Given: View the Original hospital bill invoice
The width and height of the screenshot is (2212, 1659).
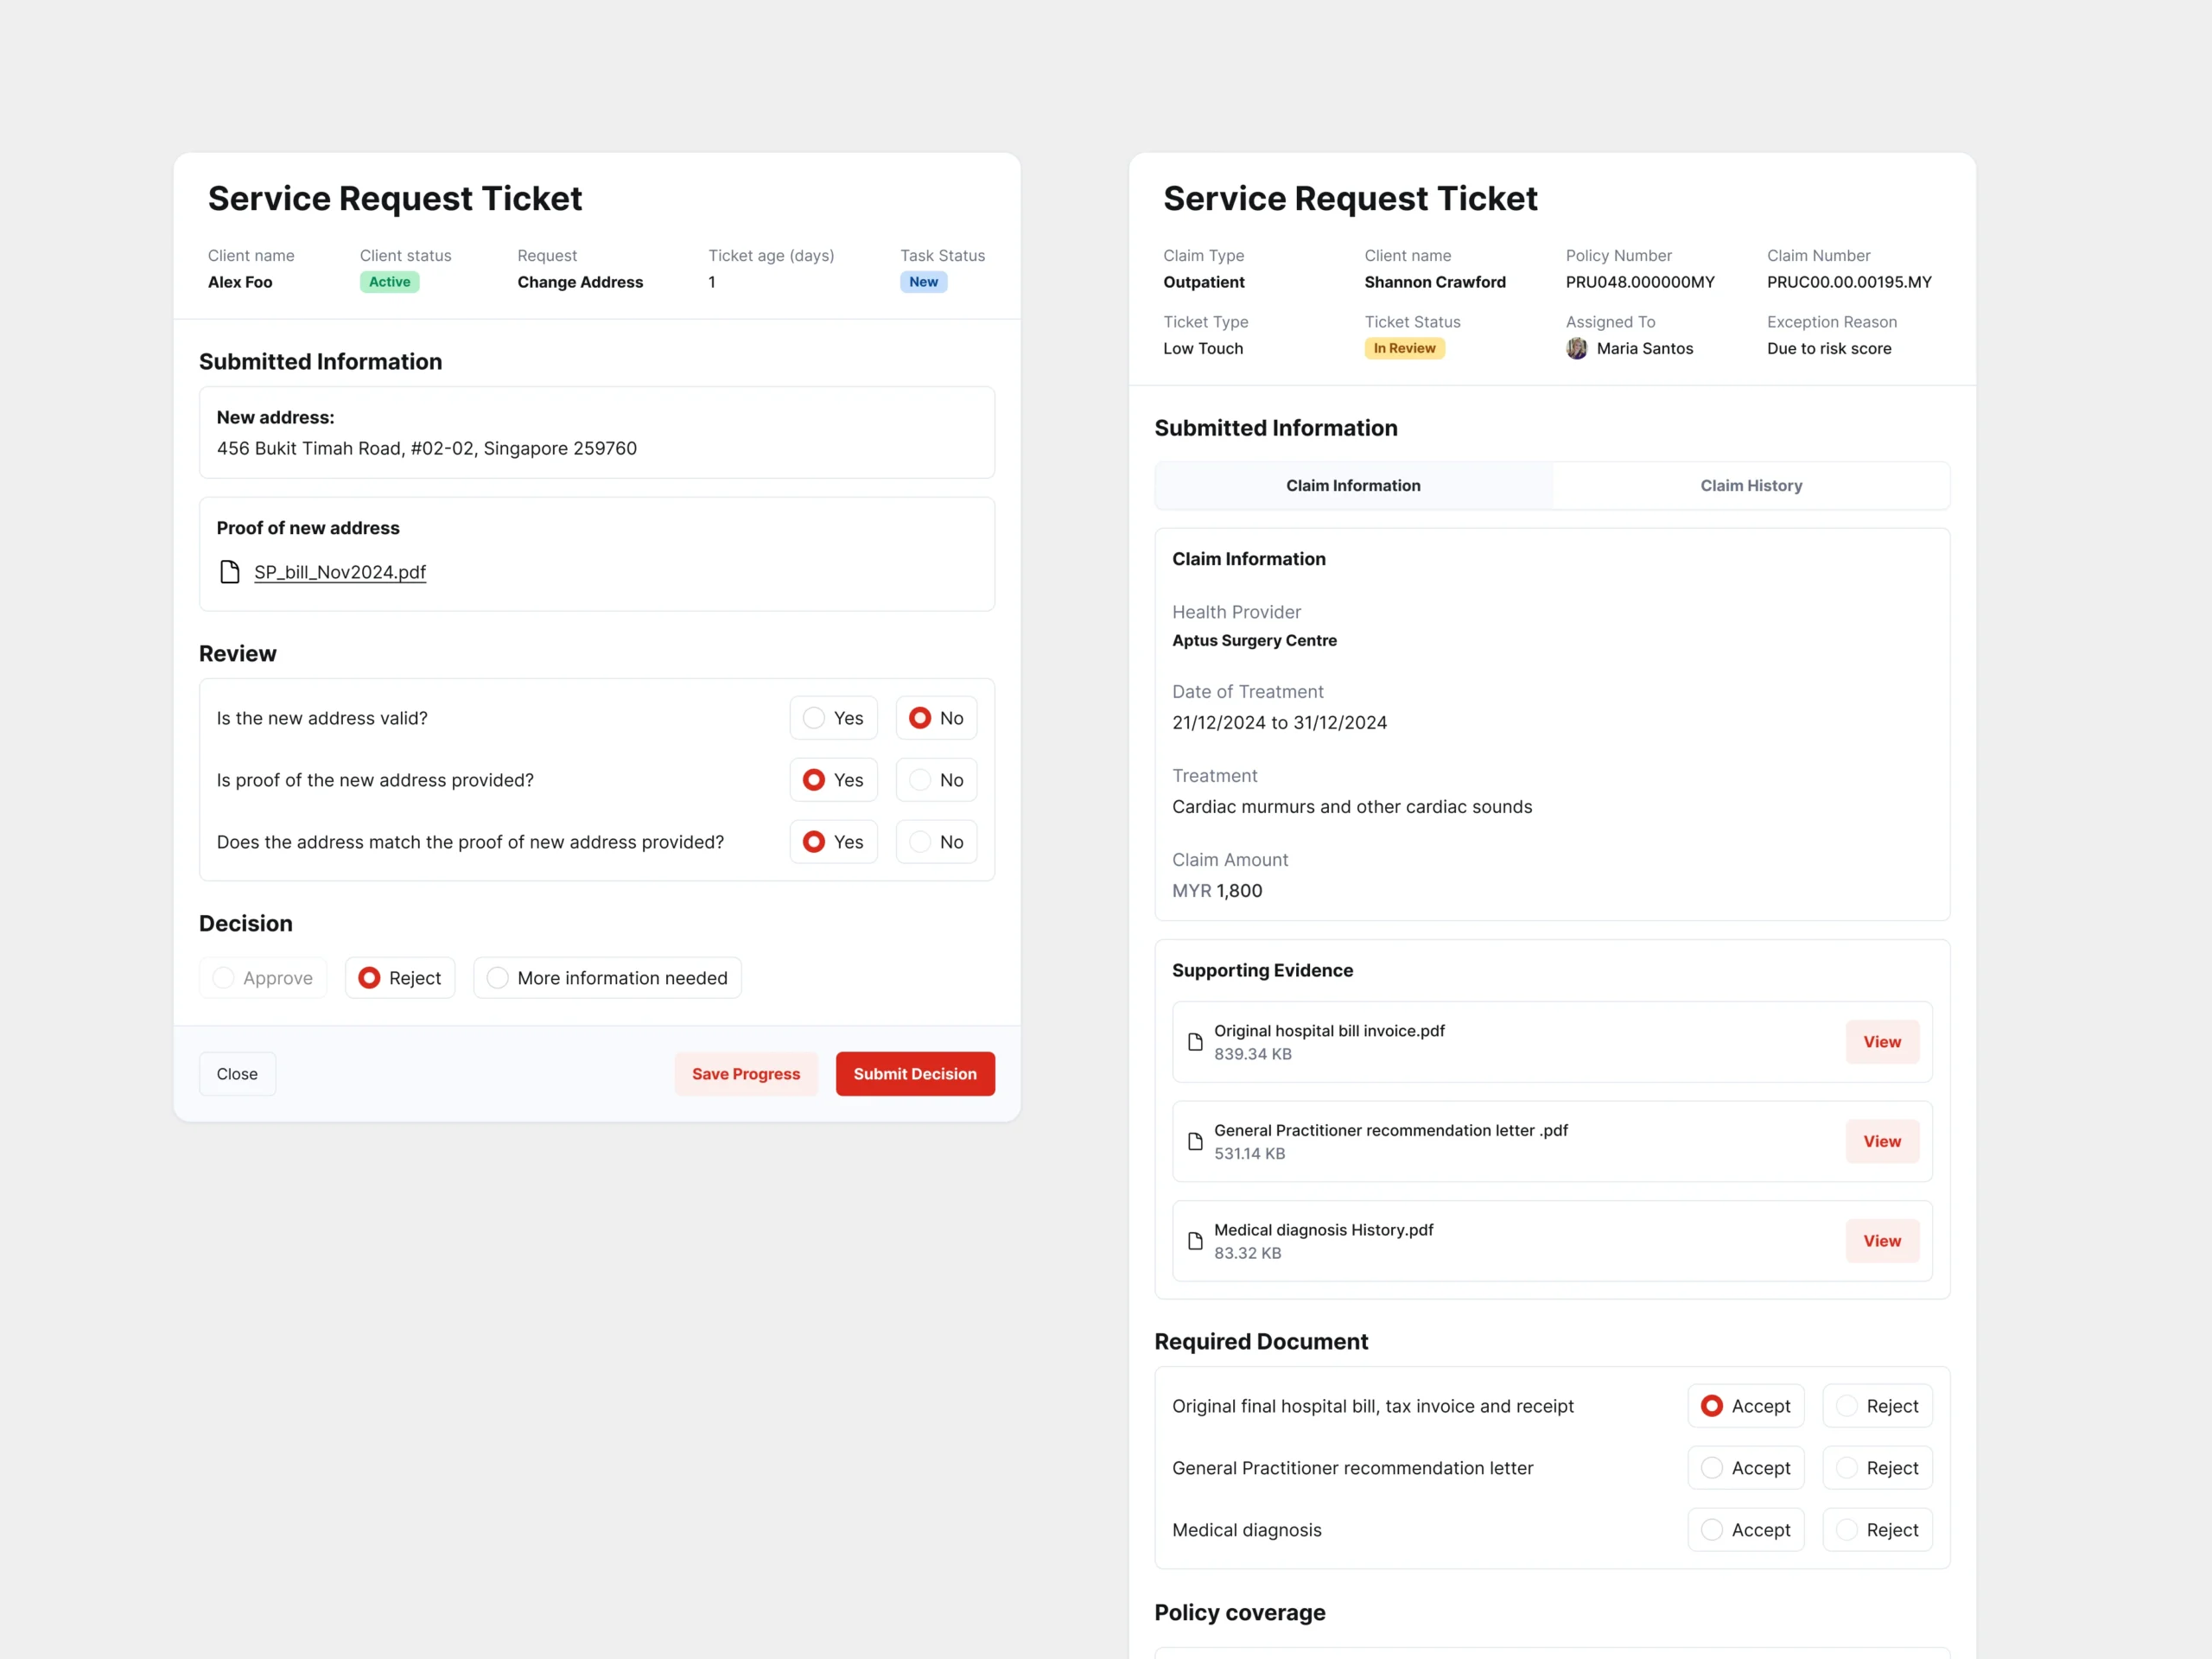Looking at the screenshot, I should (x=1881, y=1042).
